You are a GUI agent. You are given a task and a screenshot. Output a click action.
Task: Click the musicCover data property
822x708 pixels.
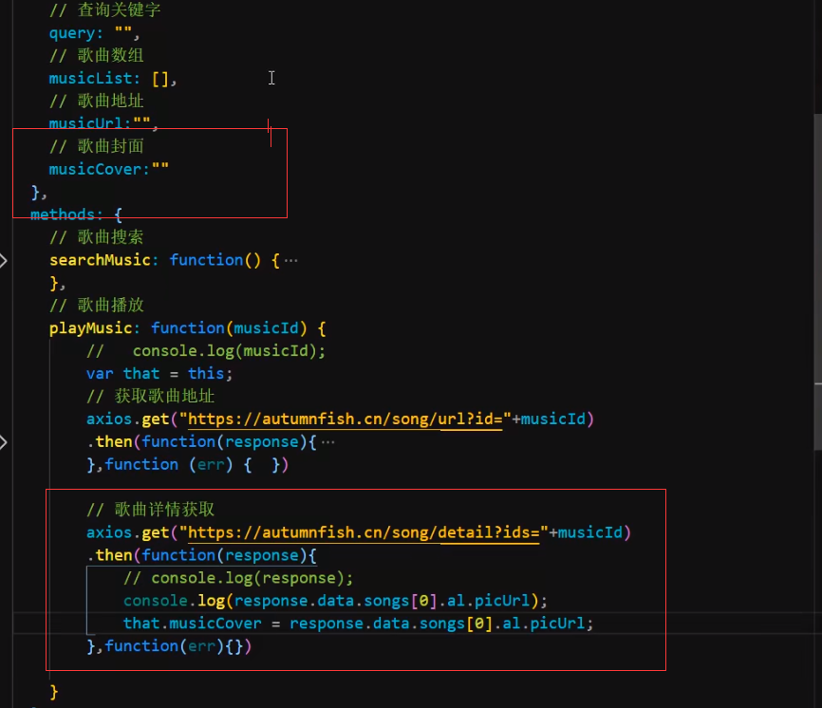coord(96,169)
